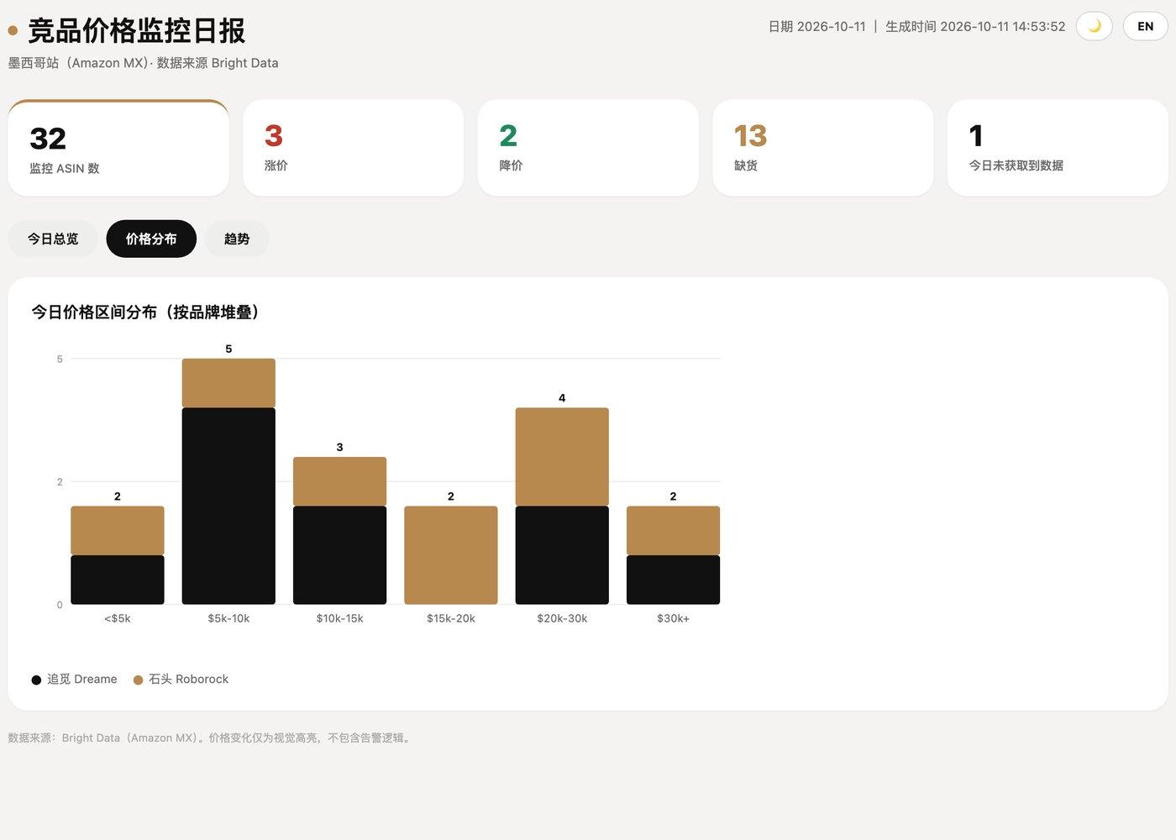The width and height of the screenshot is (1176, 840).
Task: Click the Dreame black bar in $10k-15k
Action: 339,555
